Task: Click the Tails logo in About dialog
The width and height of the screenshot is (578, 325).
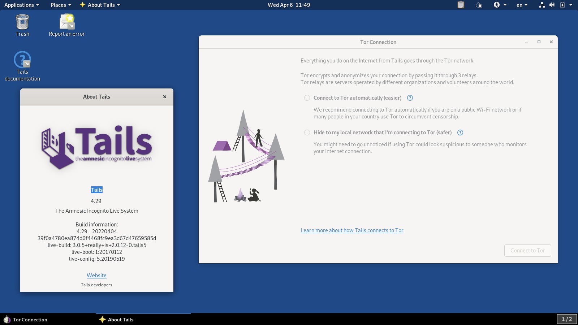Action: click(97, 147)
